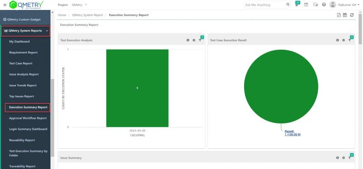Go to QMetry System Report breadcrumb
This screenshot has width=363, height=169.
pos(87,15)
